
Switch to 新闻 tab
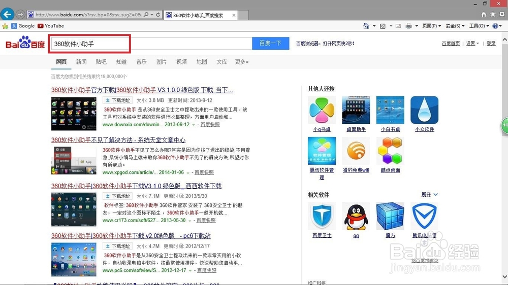tap(81, 61)
